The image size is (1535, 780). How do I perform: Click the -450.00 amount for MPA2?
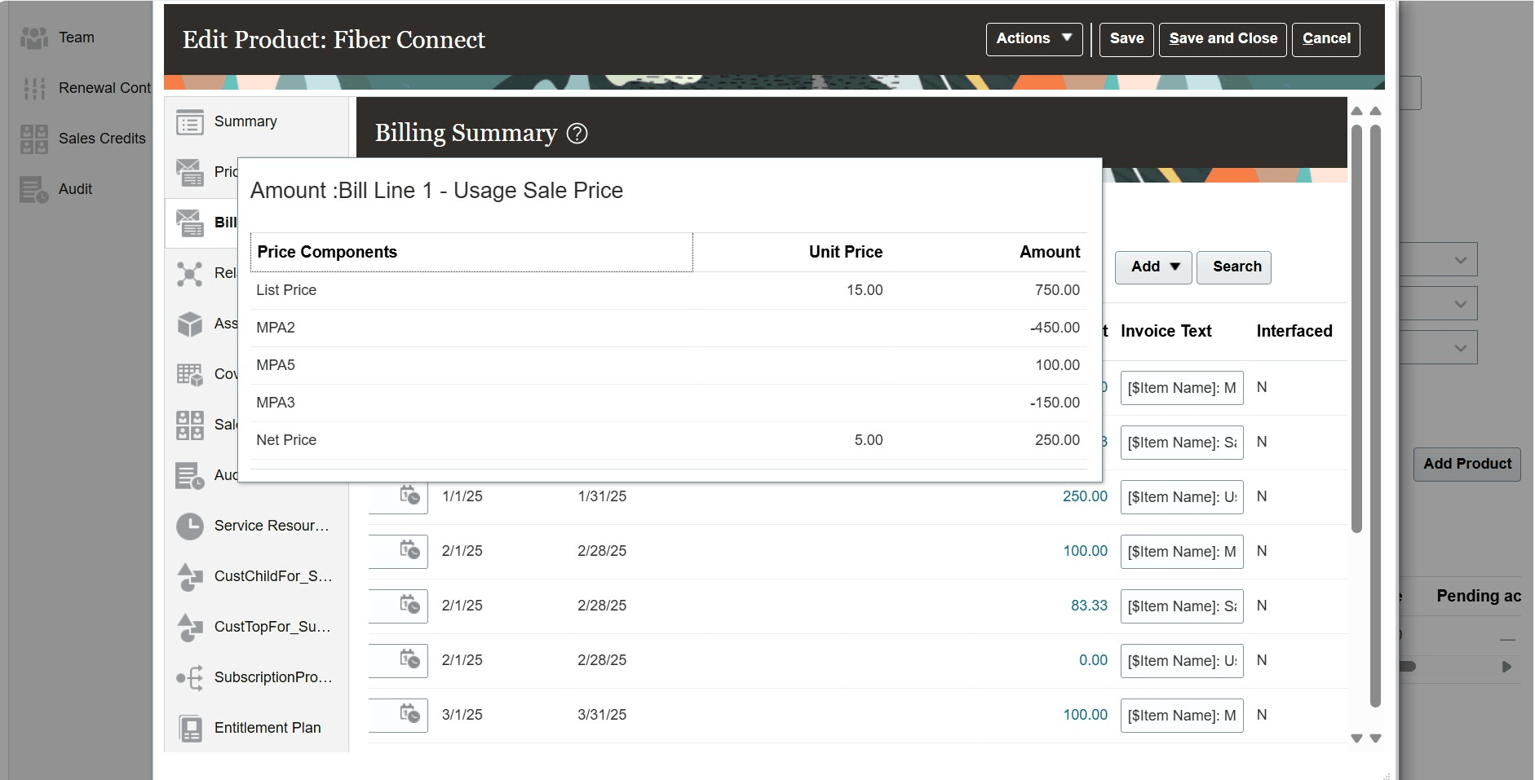(x=1055, y=328)
